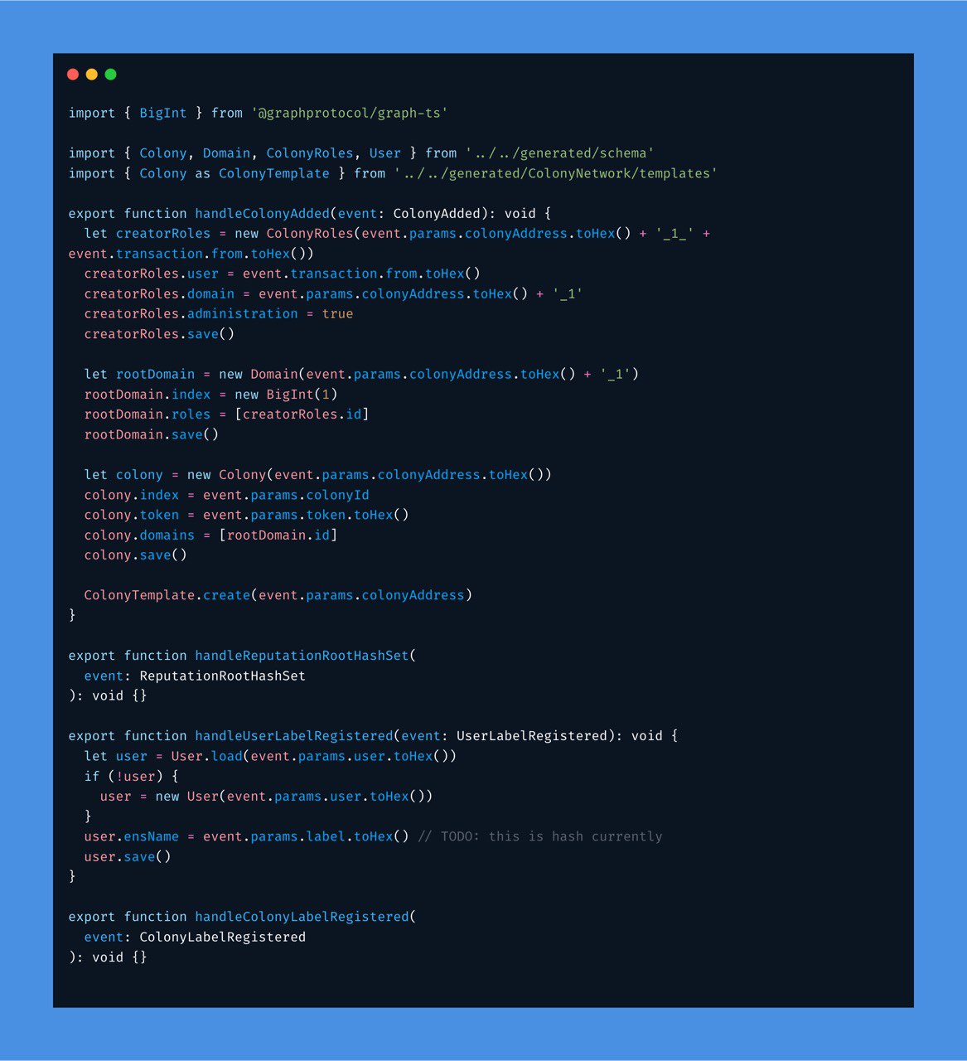Click the TODO comment text
This screenshot has width=967, height=1061.
point(540,836)
